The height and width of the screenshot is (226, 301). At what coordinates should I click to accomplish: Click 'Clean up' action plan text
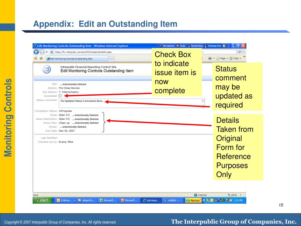pyautogui.click(x=64, y=123)
